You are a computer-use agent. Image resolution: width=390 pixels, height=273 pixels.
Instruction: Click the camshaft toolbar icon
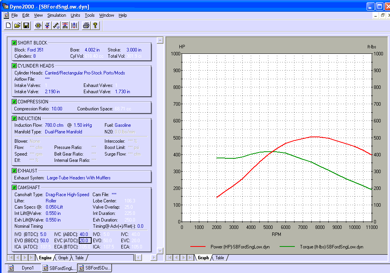[56, 25]
